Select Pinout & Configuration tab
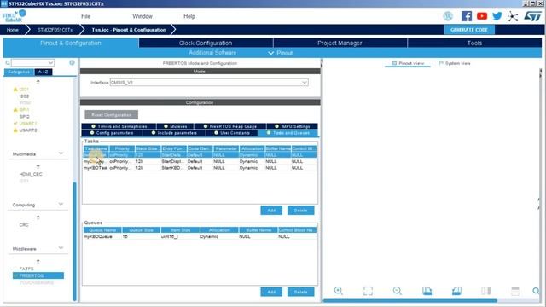The width and height of the screenshot is (546, 307). [x=71, y=43]
